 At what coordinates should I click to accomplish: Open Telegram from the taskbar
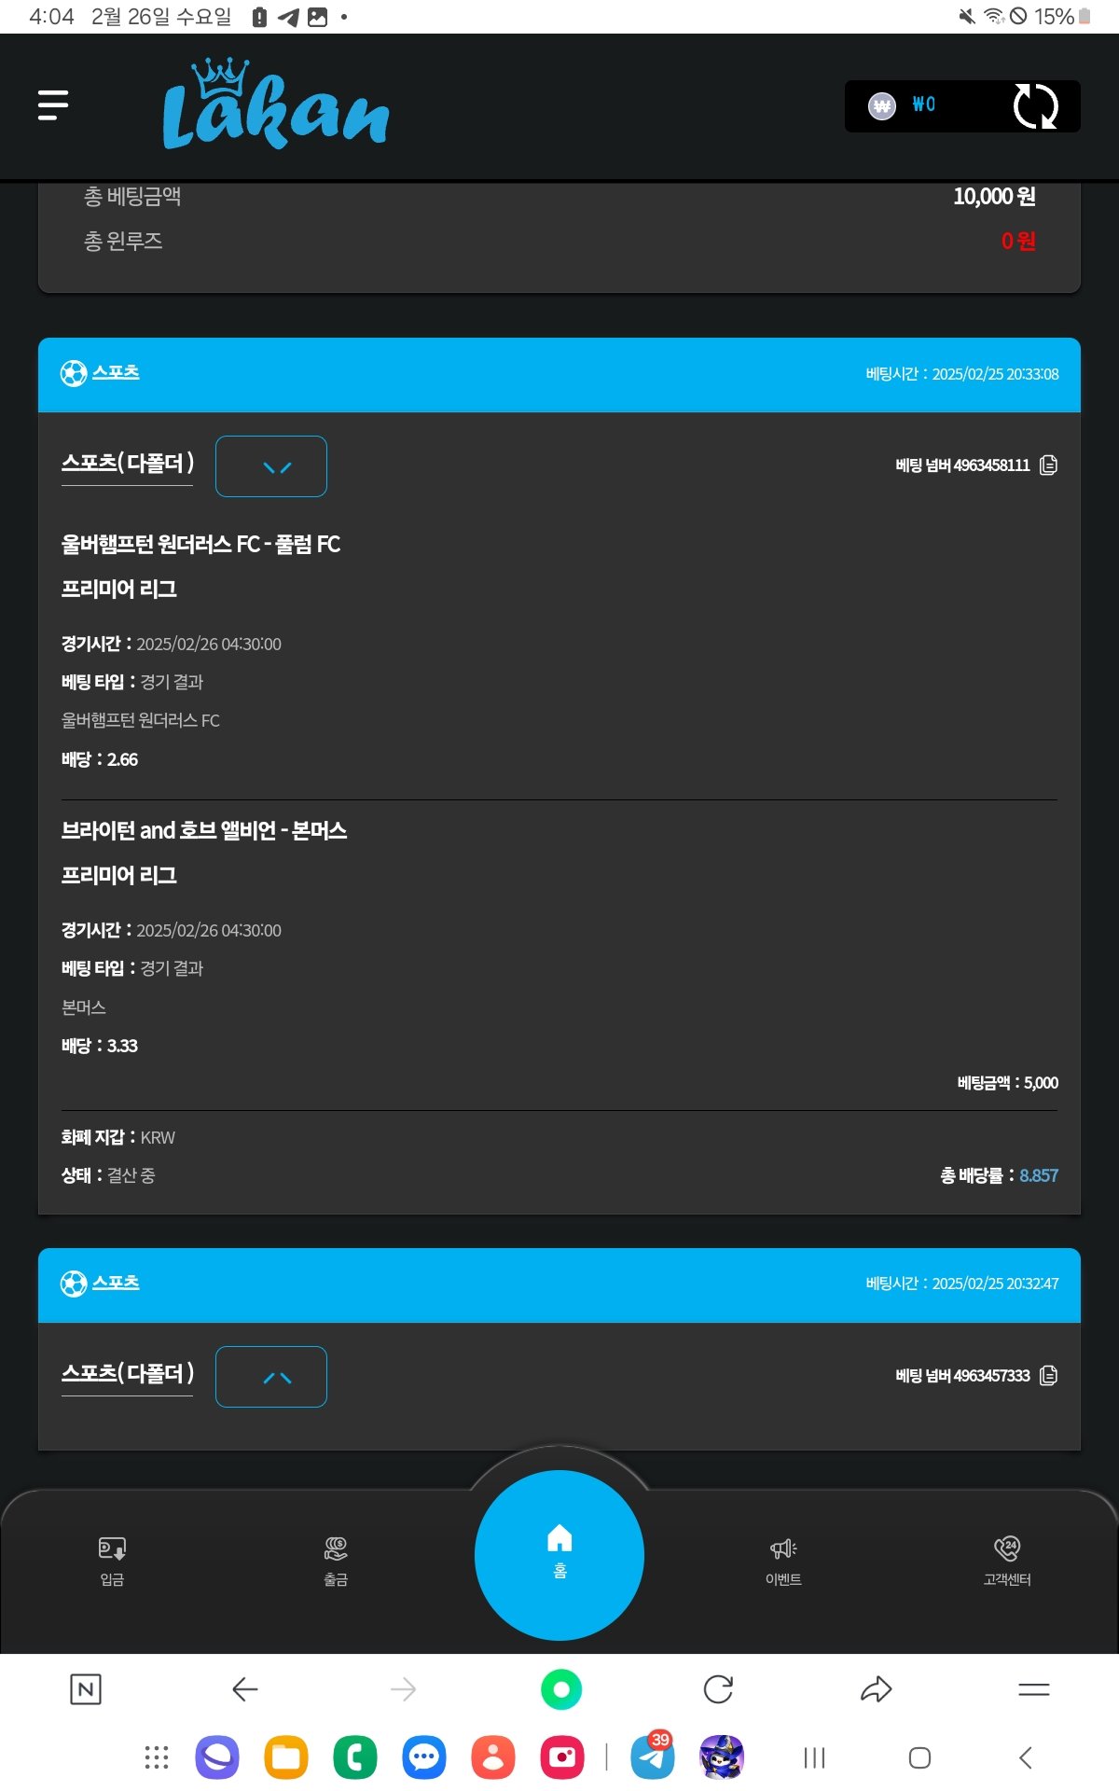click(653, 1757)
